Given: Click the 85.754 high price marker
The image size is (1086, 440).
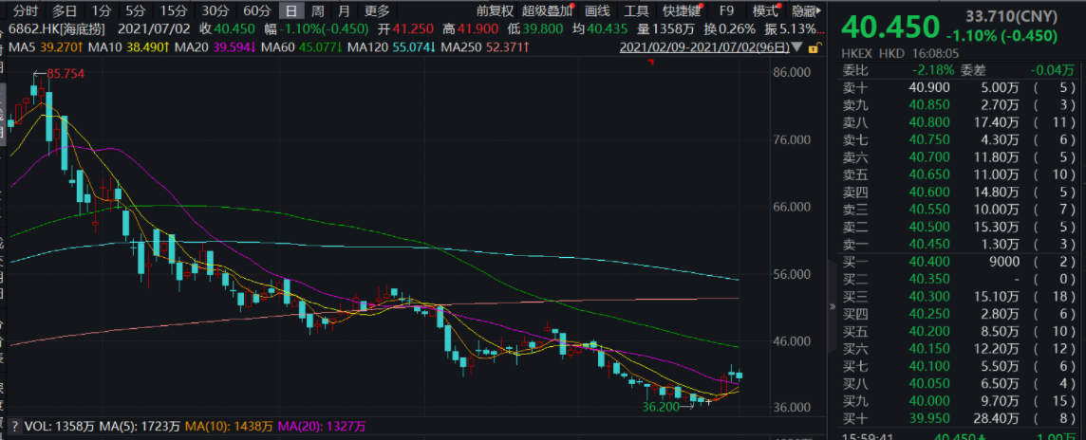Looking at the screenshot, I should coord(66,73).
